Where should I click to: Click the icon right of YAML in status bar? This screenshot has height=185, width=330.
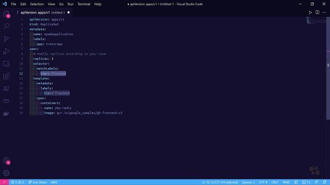[296, 182]
